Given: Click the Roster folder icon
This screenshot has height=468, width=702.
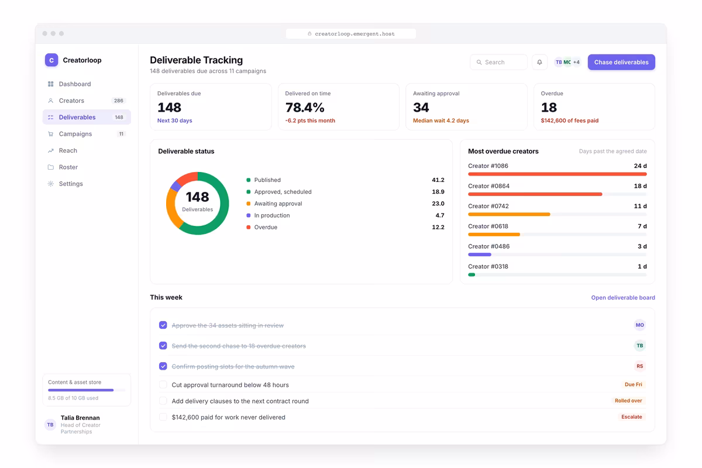Looking at the screenshot, I should pyautogui.click(x=51, y=167).
